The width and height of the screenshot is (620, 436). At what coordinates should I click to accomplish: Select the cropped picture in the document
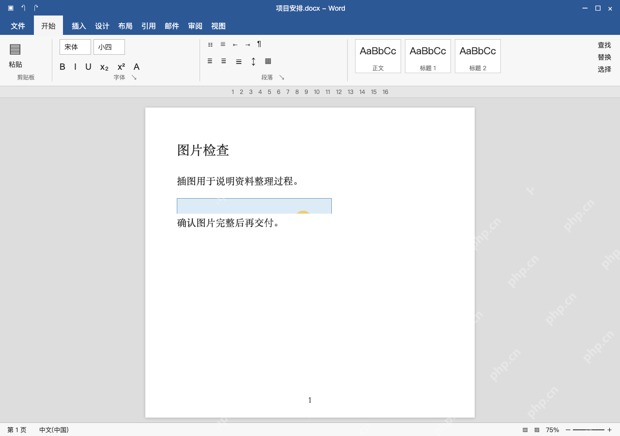(x=254, y=206)
